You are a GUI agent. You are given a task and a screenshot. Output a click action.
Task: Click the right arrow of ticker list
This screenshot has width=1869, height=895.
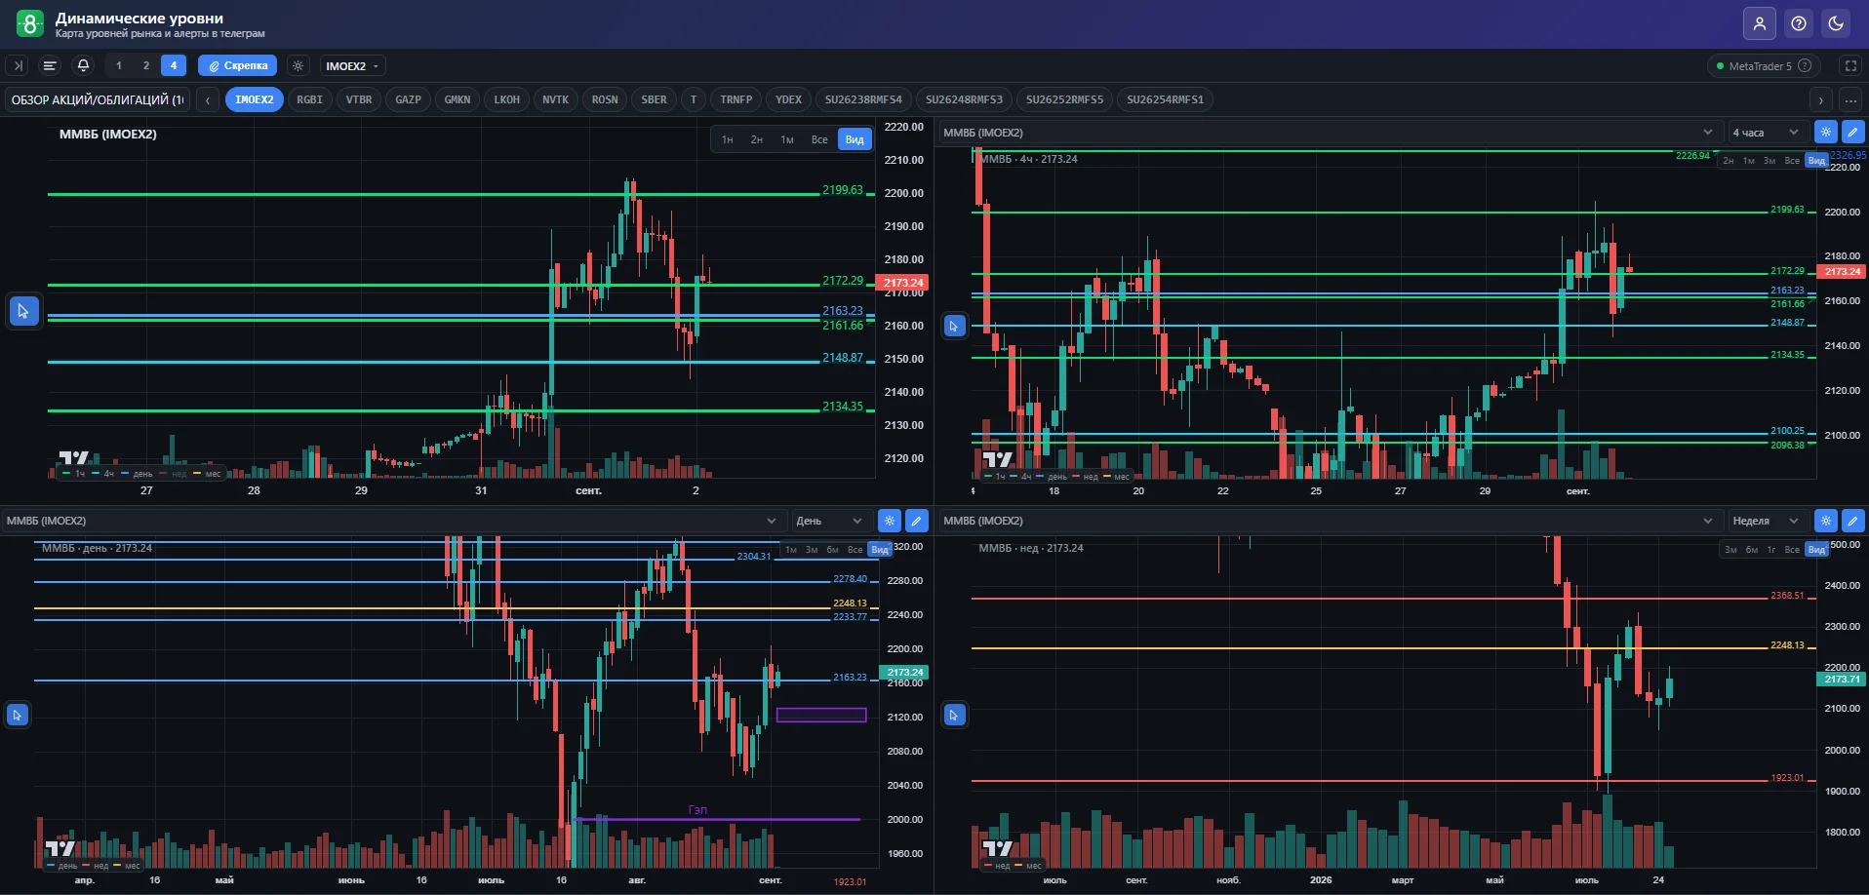[1820, 99]
